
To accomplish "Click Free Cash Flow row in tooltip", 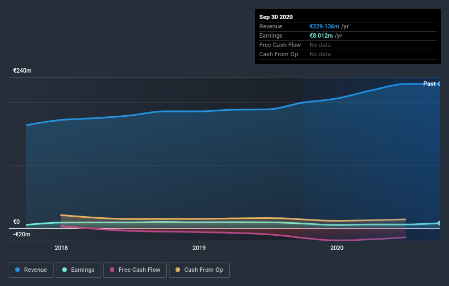I will (x=348, y=45).
